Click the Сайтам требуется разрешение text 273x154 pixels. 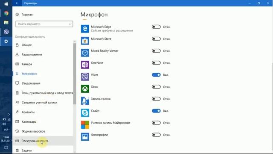click(x=112, y=31)
